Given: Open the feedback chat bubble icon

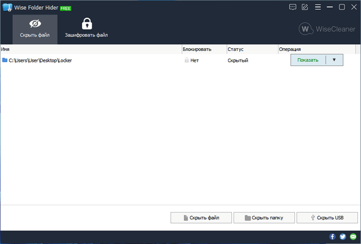Looking at the screenshot, I should pyautogui.click(x=292, y=7).
